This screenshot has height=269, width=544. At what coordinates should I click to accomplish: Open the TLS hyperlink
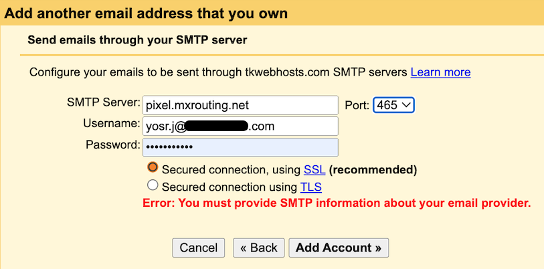click(311, 187)
